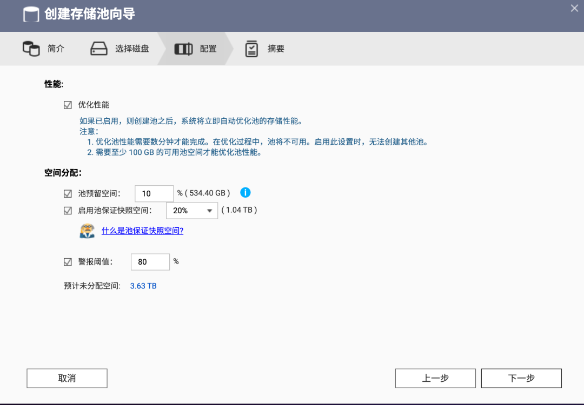The width and height of the screenshot is (584, 405).
Task: Click the 池预留空间 percentage input field
Action: 154,193
